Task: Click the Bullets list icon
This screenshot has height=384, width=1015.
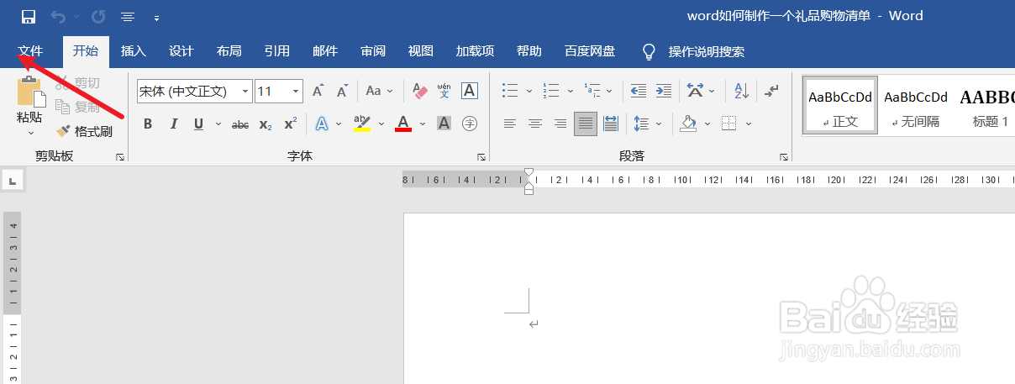Action: [x=509, y=91]
